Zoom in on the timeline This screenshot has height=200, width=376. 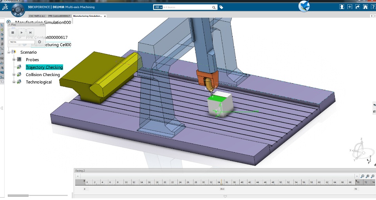pos(367,176)
